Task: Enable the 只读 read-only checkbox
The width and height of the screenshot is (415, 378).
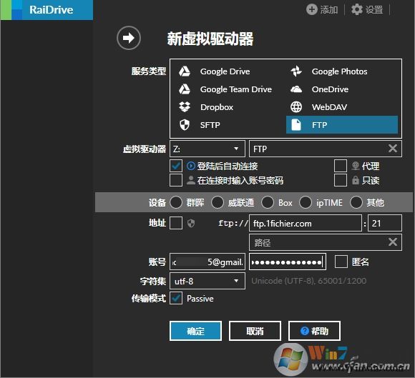Action: click(x=341, y=180)
